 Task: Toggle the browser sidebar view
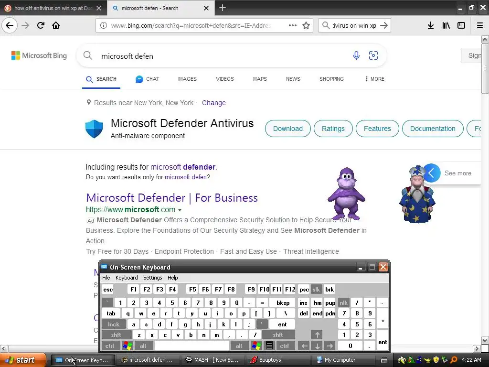[461, 25]
